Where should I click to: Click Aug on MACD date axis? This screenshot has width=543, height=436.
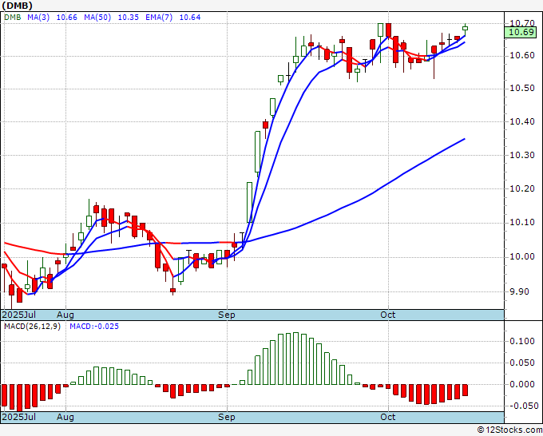coord(65,417)
